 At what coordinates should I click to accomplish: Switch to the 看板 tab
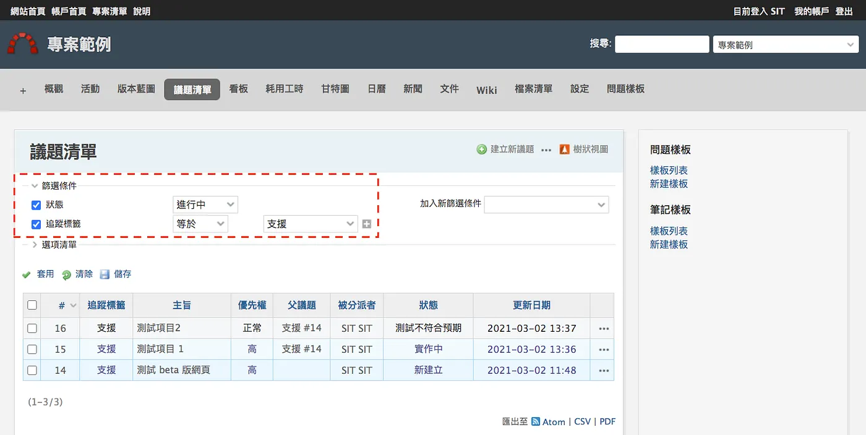point(239,89)
